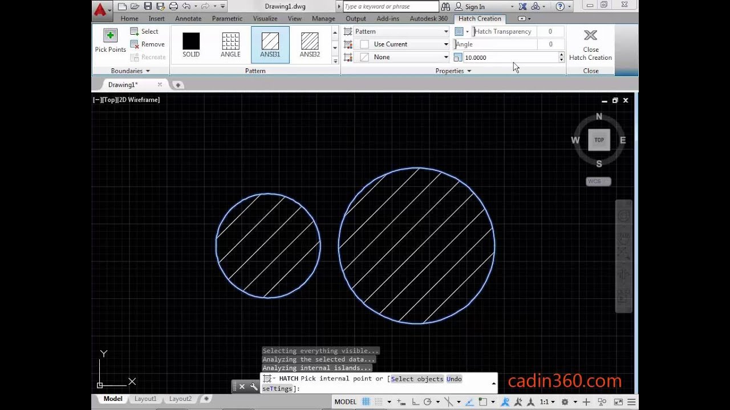
Task: Click the hatch scale 10.0000 field
Action: [x=510, y=58]
